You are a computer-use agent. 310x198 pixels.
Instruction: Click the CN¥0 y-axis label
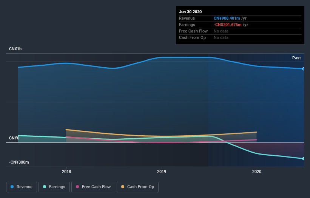(14, 138)
